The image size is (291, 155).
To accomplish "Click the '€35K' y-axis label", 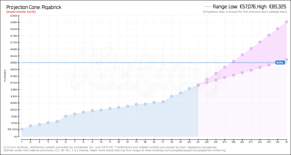I will [14, 90].
